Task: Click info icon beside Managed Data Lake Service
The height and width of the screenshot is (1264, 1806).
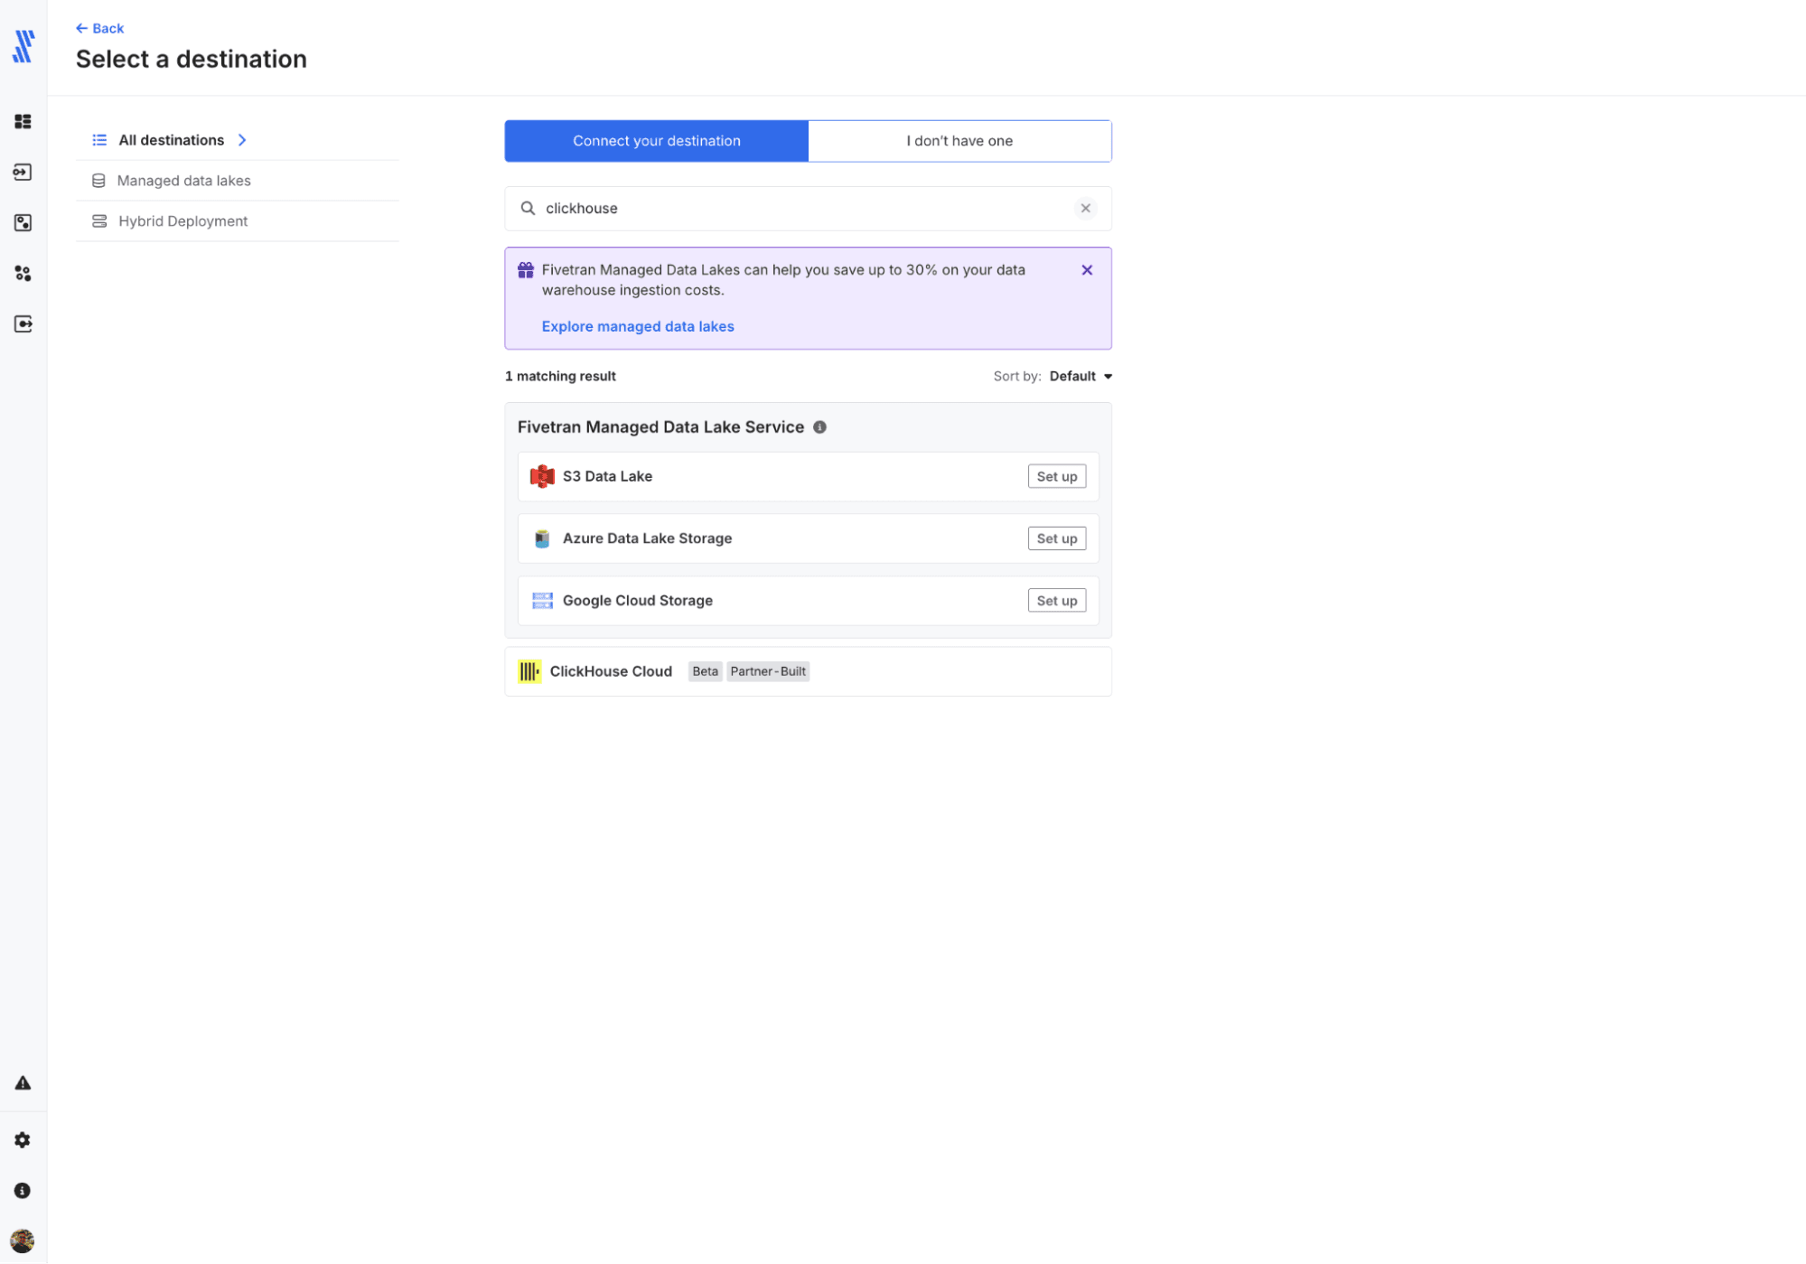Action: (x=819, y=427)
